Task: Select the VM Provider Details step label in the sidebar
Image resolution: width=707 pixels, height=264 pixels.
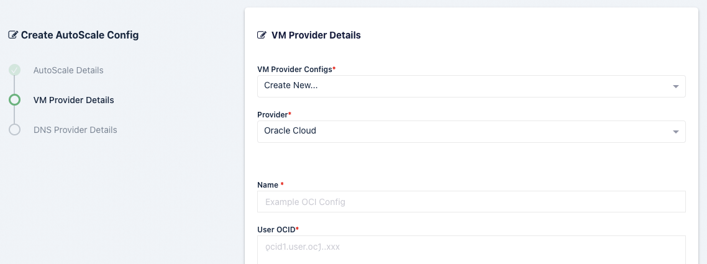Action: click(x=73, y=100)
